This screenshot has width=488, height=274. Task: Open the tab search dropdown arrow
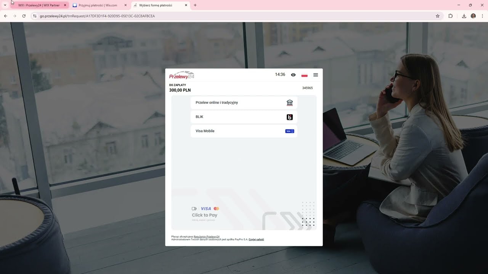click(5, 5)
